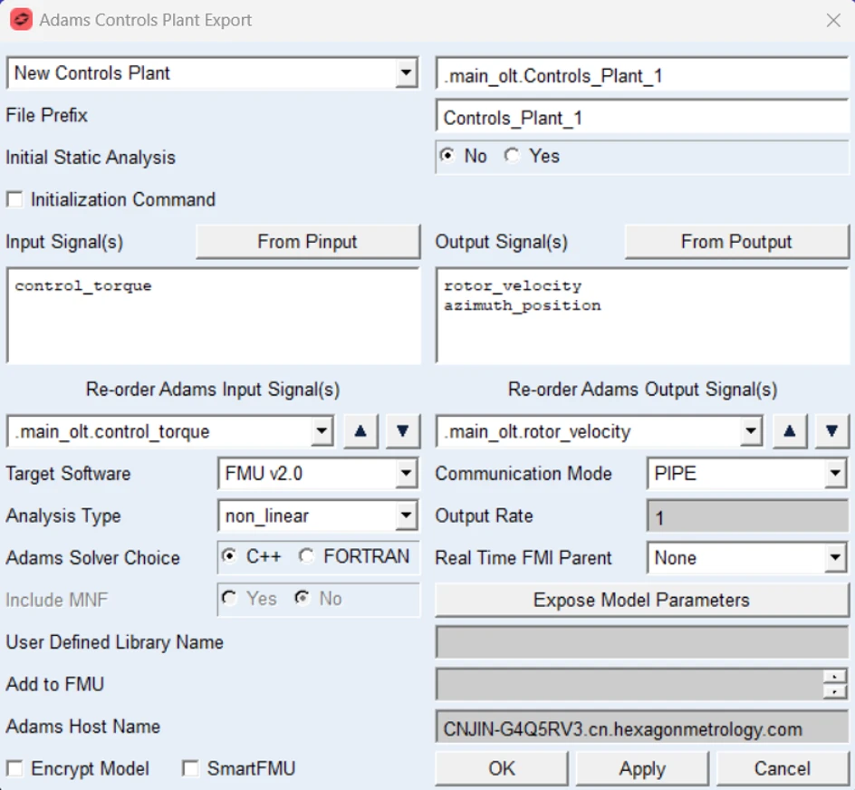Image resolution: width=855 pixels, height=790 pixels.
Task: Check the Encrypt Model option
Action: 14,769
